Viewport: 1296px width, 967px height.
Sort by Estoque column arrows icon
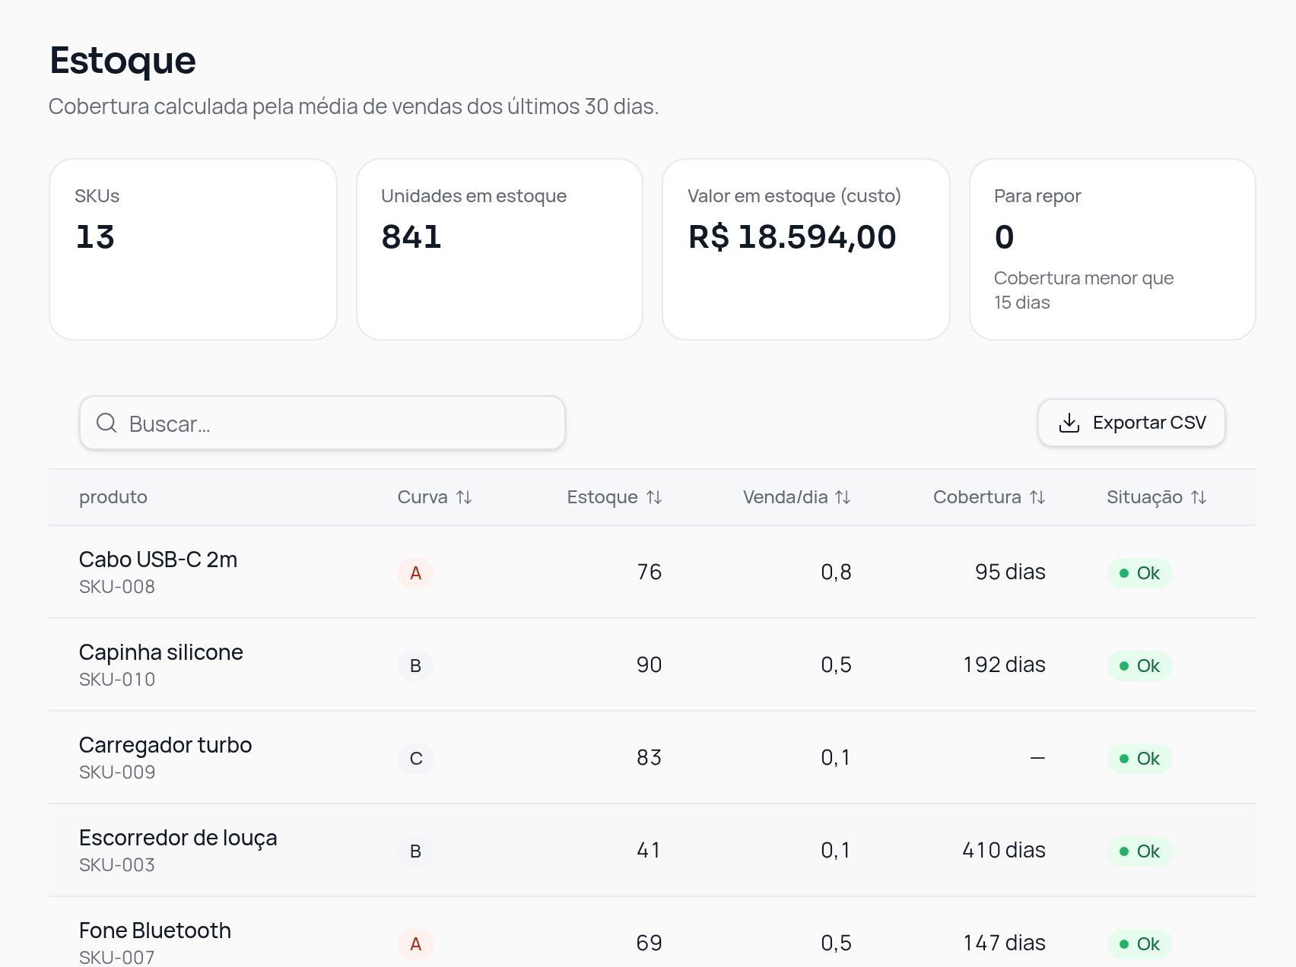pos(654,497)
